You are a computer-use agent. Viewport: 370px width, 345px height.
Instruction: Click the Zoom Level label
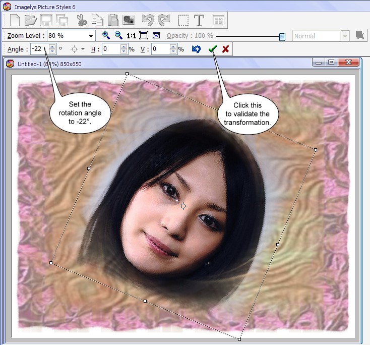26,36
